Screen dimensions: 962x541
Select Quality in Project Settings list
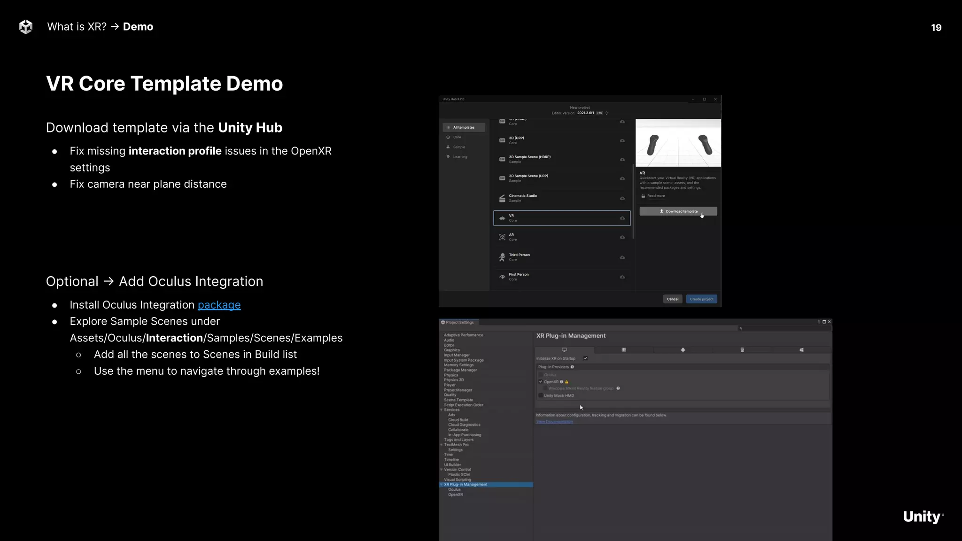450,395
